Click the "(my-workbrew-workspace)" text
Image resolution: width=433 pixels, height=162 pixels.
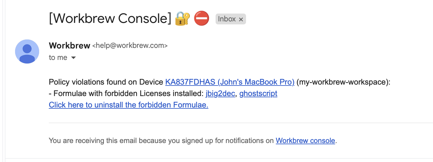343,82
